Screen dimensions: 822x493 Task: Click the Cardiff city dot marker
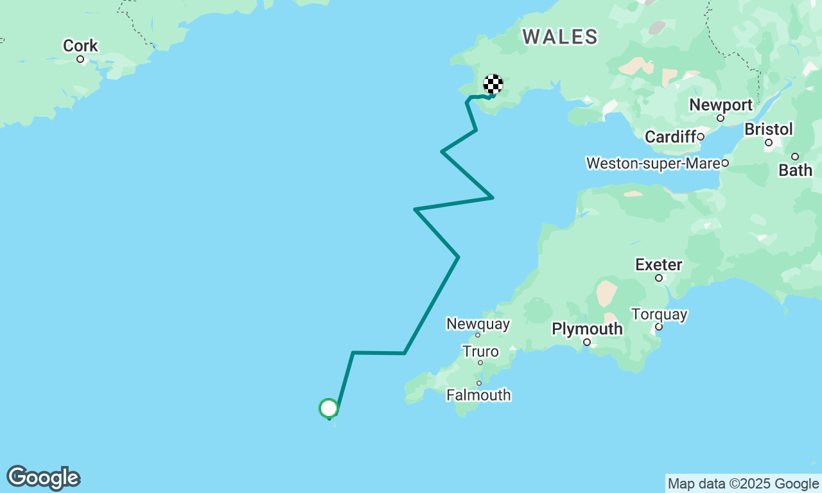(x=701, y=137)
